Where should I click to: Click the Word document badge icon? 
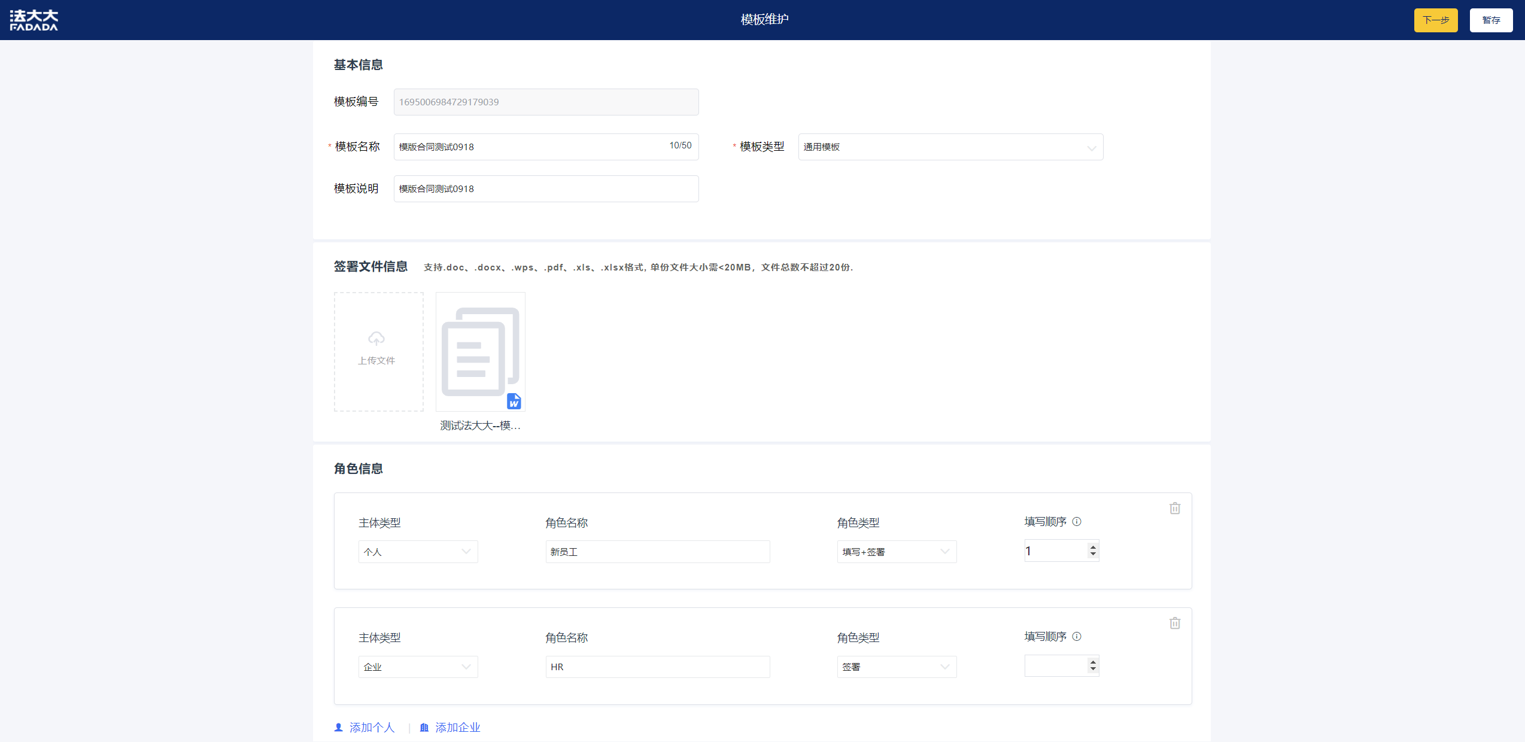[514, 401]
